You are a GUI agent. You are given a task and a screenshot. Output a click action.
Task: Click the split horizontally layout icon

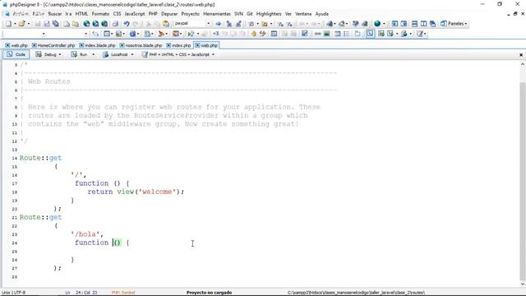click(414, 24)
